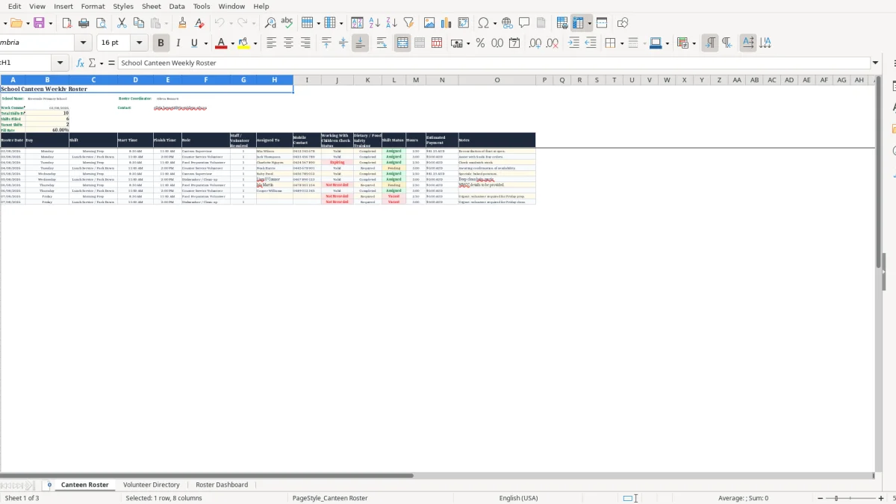The width and height of the screenshot is (896, 504).
Task: Decrease the cell indent
Action: click(x=591, y=43)
